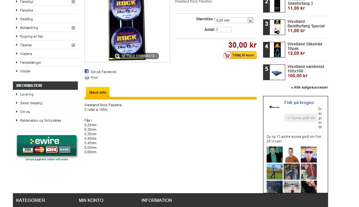359x207 pixels.
Task: Open the Beklædning category link
Action: 29,28
